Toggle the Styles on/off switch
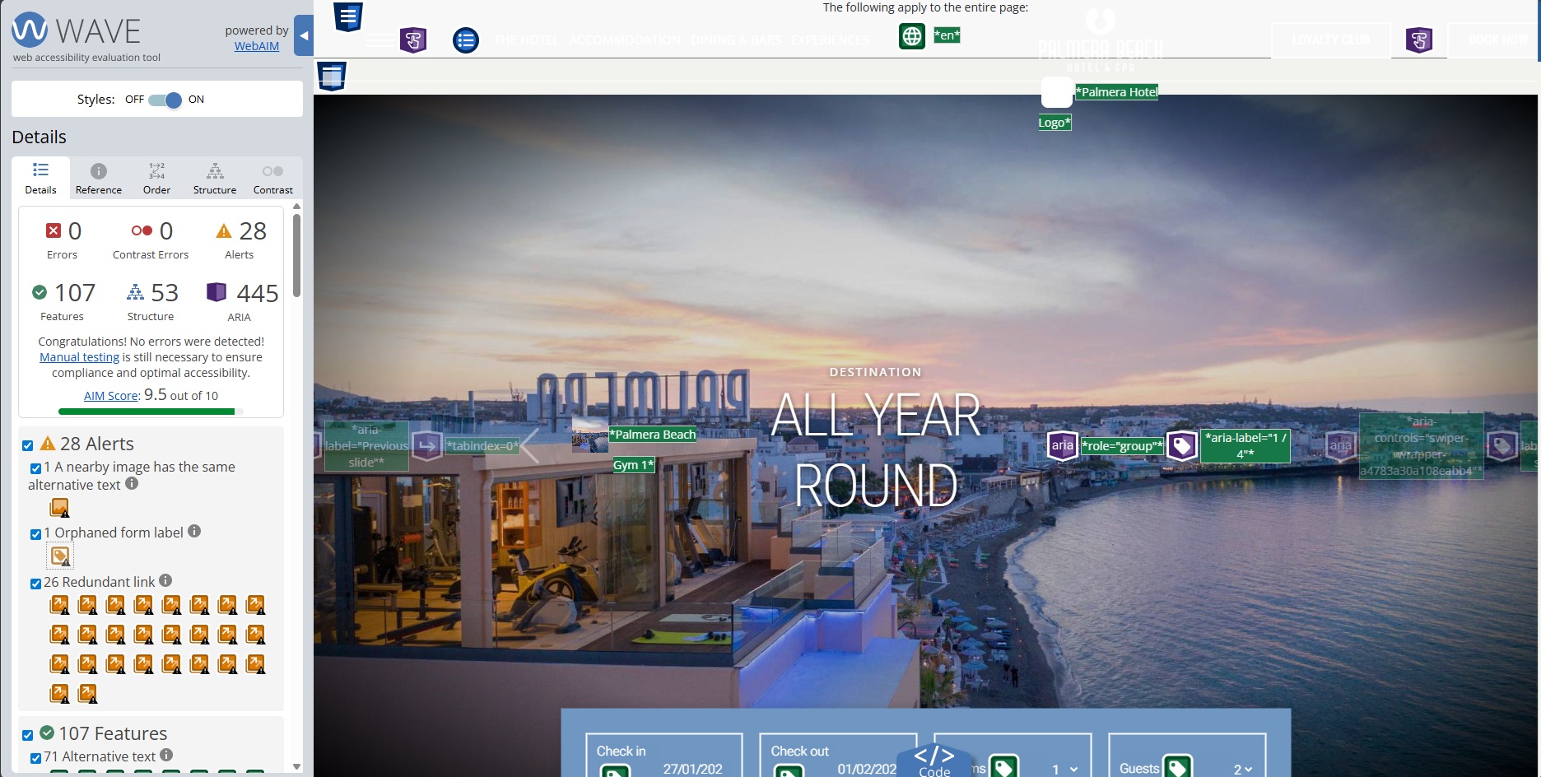The height and width of the screenshot is (777, 1541). coord(165,100)
